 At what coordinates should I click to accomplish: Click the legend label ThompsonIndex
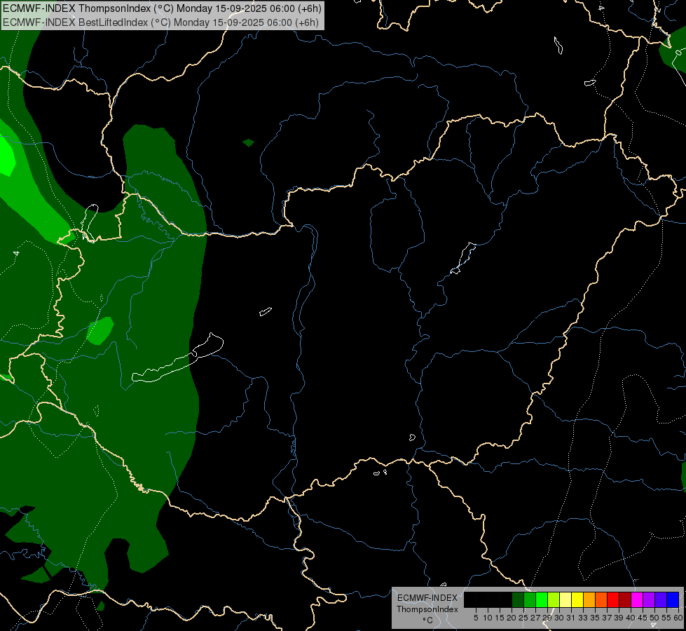point(427,609)
